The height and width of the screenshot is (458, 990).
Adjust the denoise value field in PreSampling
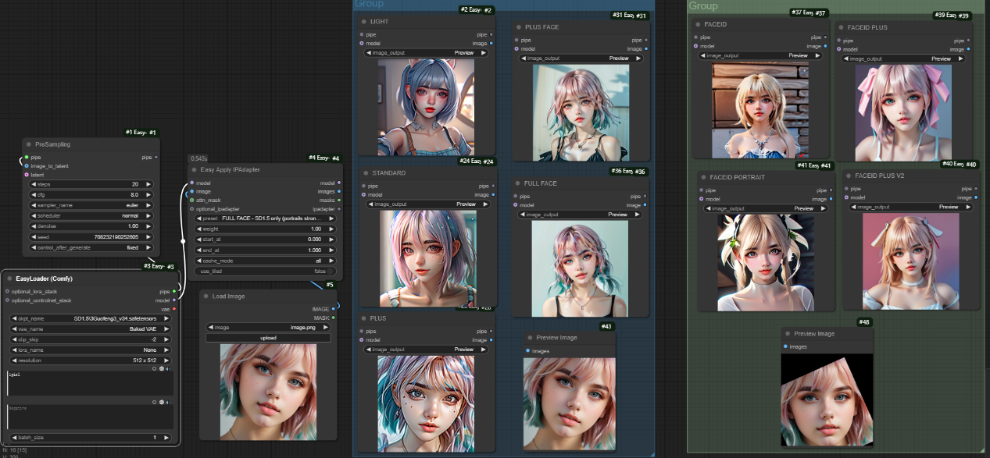92,226
